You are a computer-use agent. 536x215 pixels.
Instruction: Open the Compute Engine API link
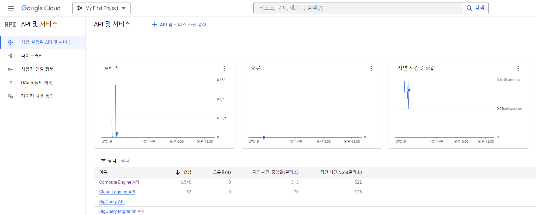pyautogui.click(x=119, y=182)
